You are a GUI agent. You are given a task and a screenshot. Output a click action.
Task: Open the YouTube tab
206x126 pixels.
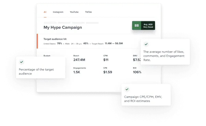click(74, 12)
